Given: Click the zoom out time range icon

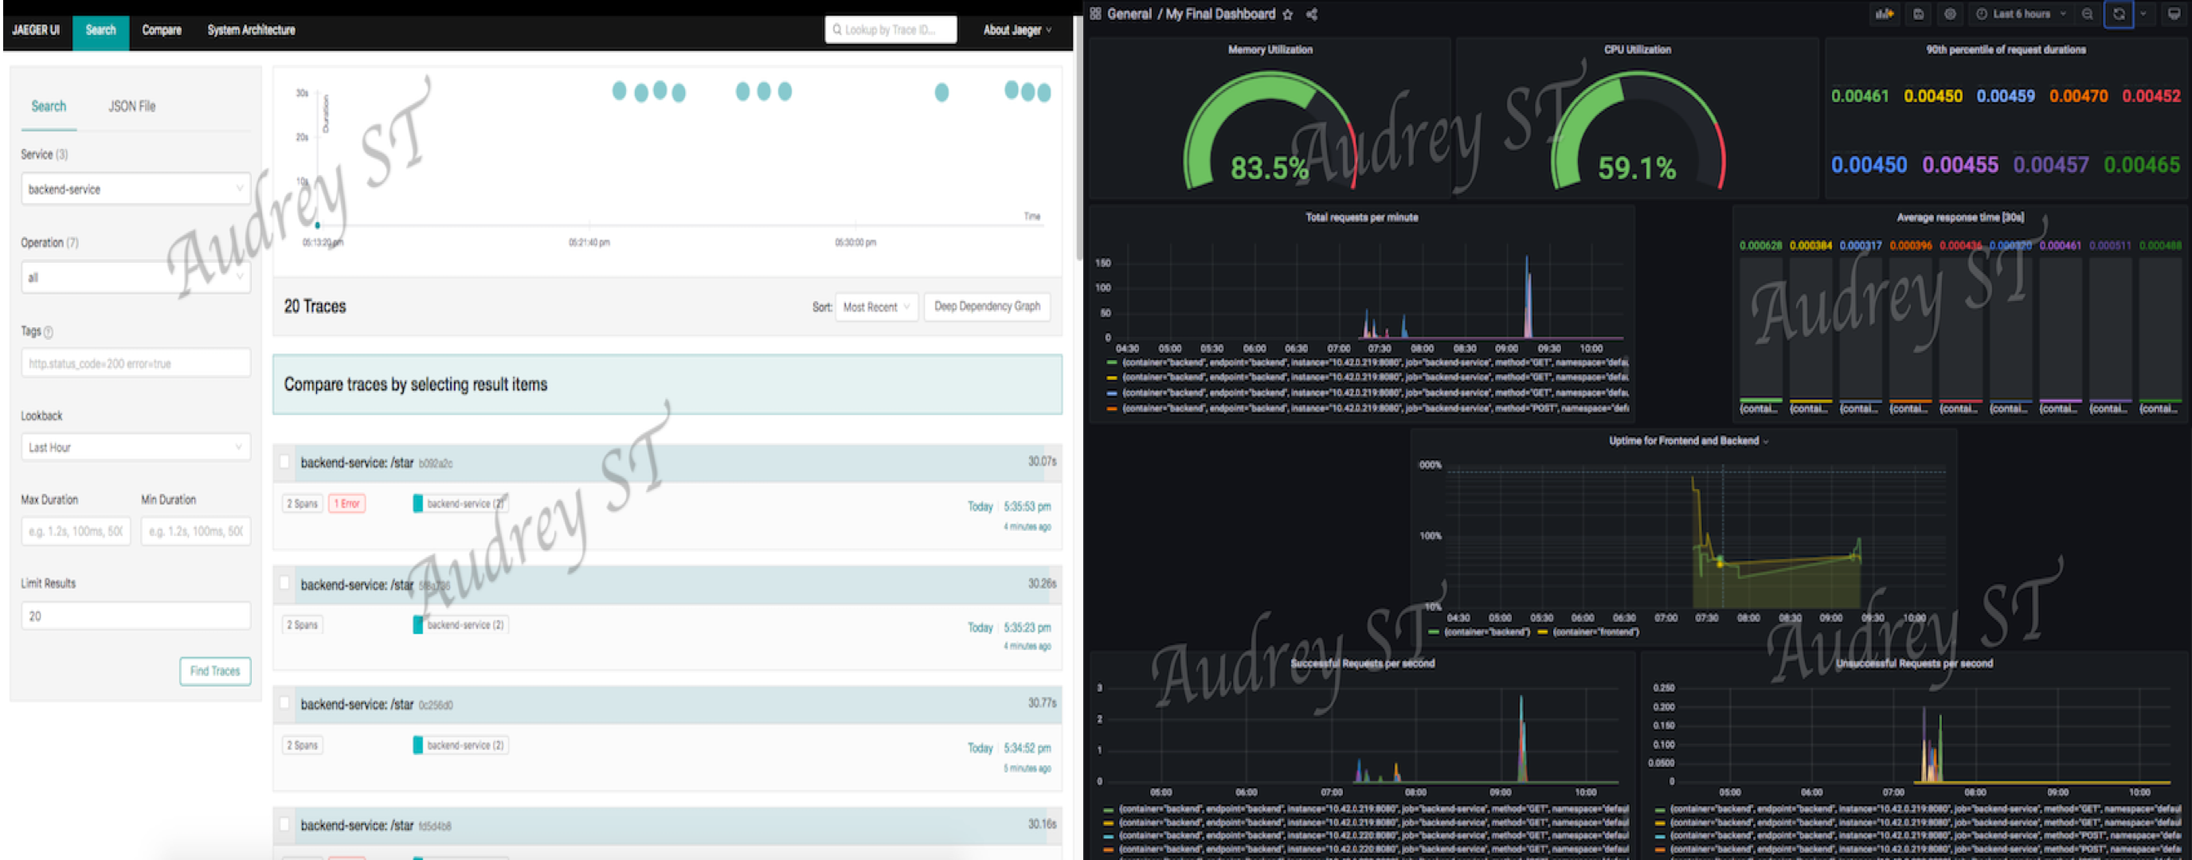Looking at the screenshot, I should pos(2087,14).
